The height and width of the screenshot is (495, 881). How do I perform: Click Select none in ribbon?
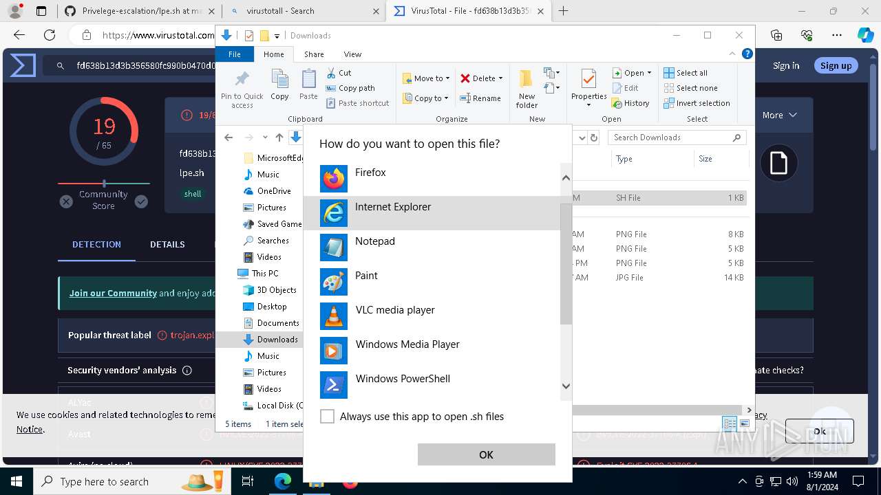pyautogui.click(x=690, y=88)
